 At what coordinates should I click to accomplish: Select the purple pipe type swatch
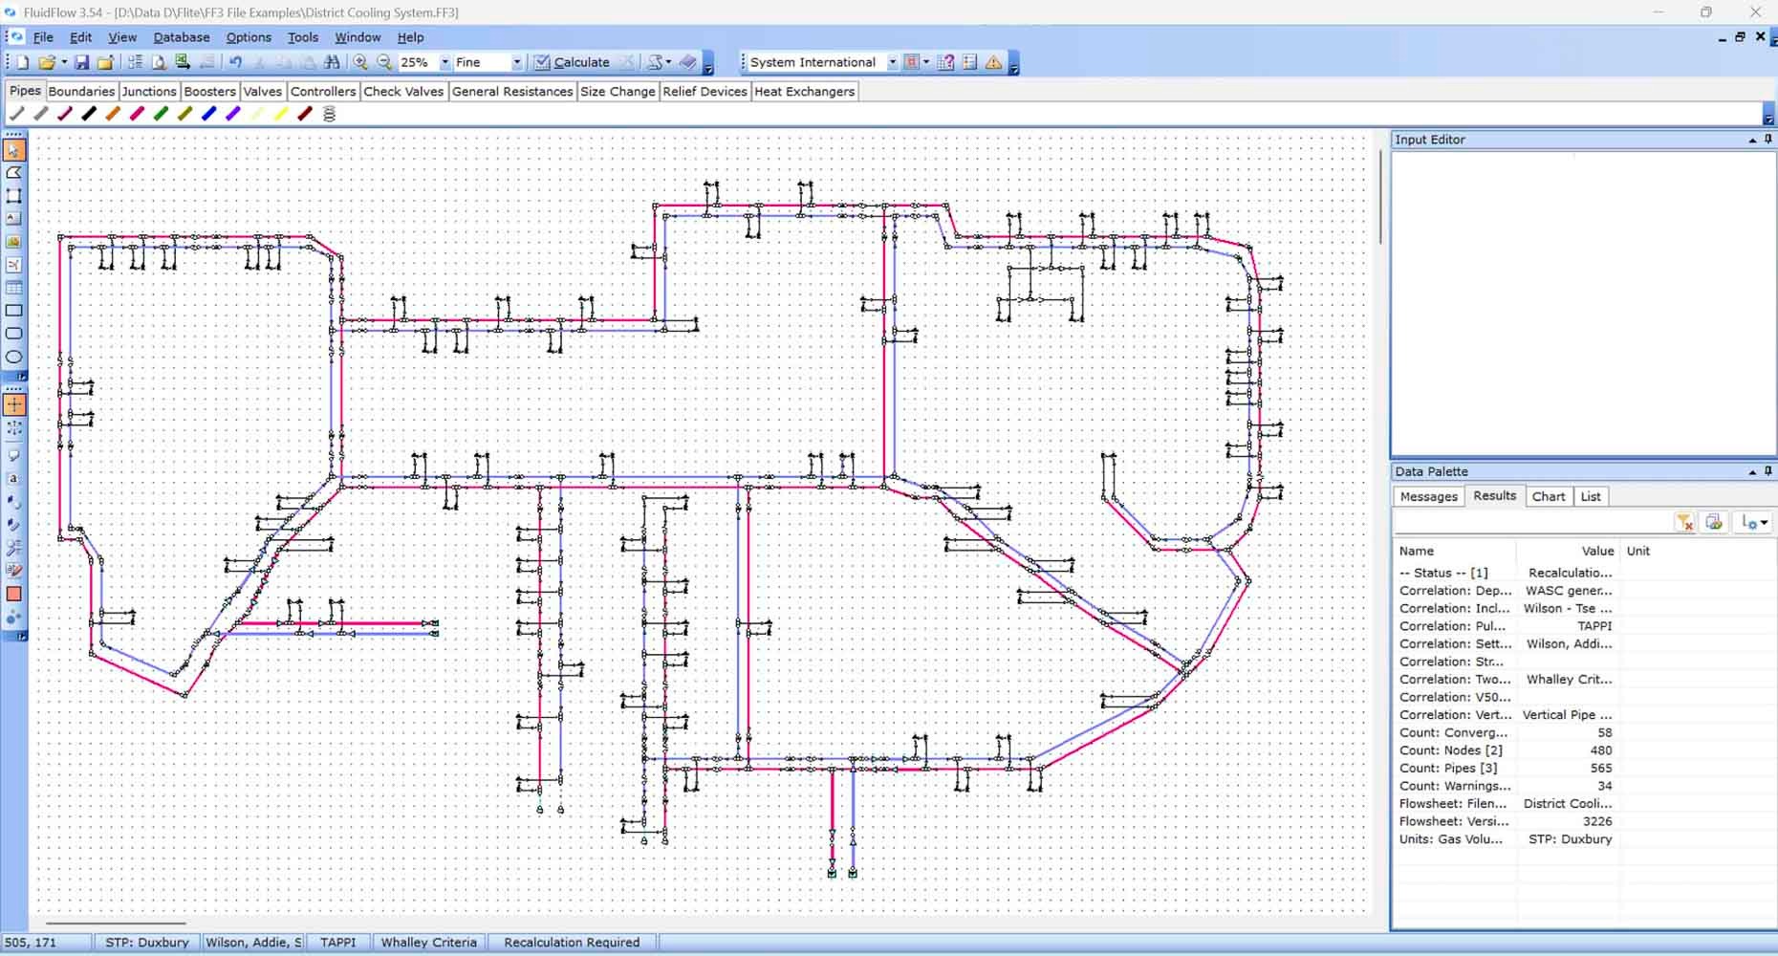tap(233, 114)
